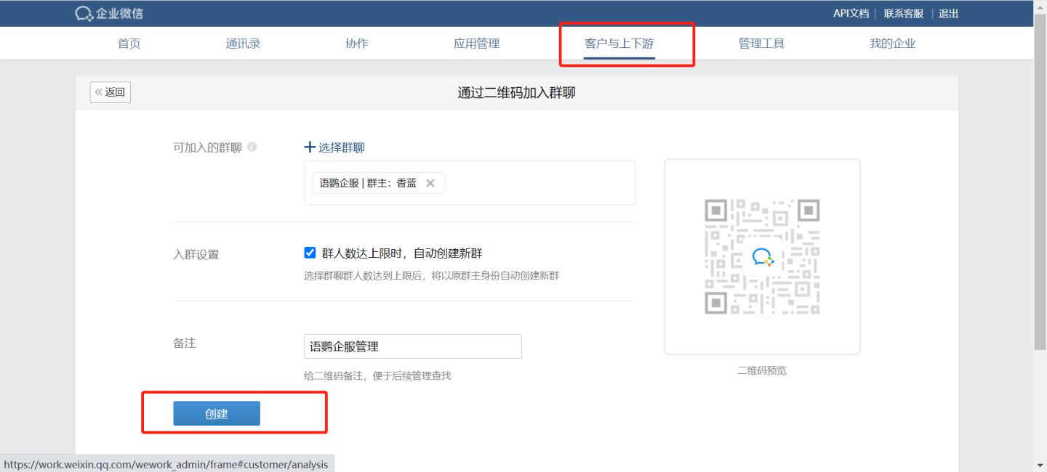Toggle the 自动创建新群 checkbox
Image resolution: width=1047 pixels, height=472 pixels.
pyautogui.click(x=310, y=253)
